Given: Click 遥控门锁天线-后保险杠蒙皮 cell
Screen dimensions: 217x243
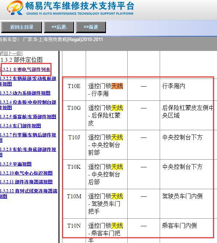Looking at the screenshot, I should [x=107, y=115].
